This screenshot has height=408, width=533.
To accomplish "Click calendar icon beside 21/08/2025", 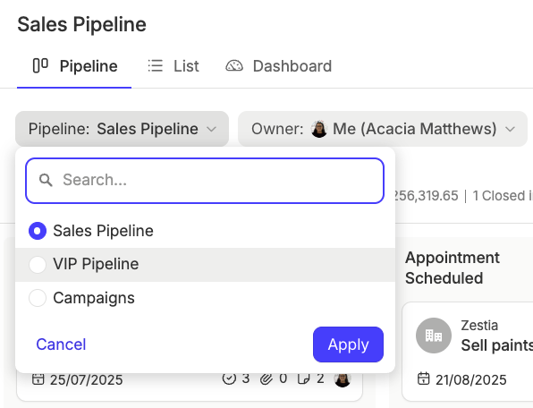I will [423, 378].
